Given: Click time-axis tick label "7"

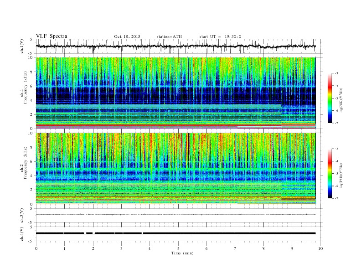Looking at the screenshot, I should 235,248.
